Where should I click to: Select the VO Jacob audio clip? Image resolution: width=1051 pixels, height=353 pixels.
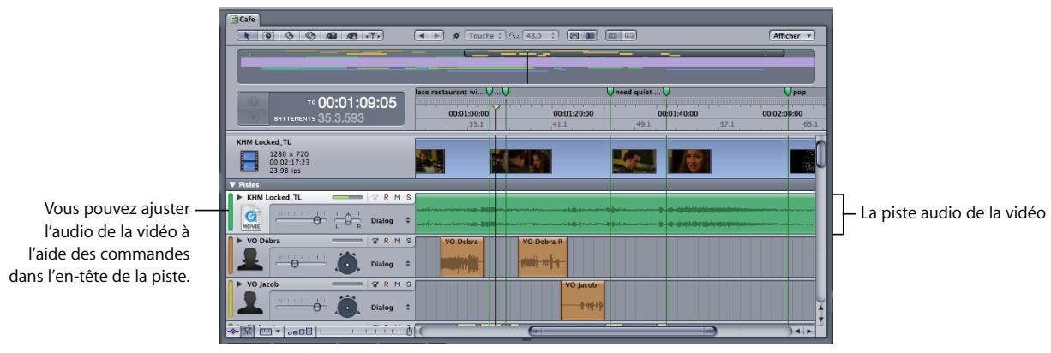(583, 301)
